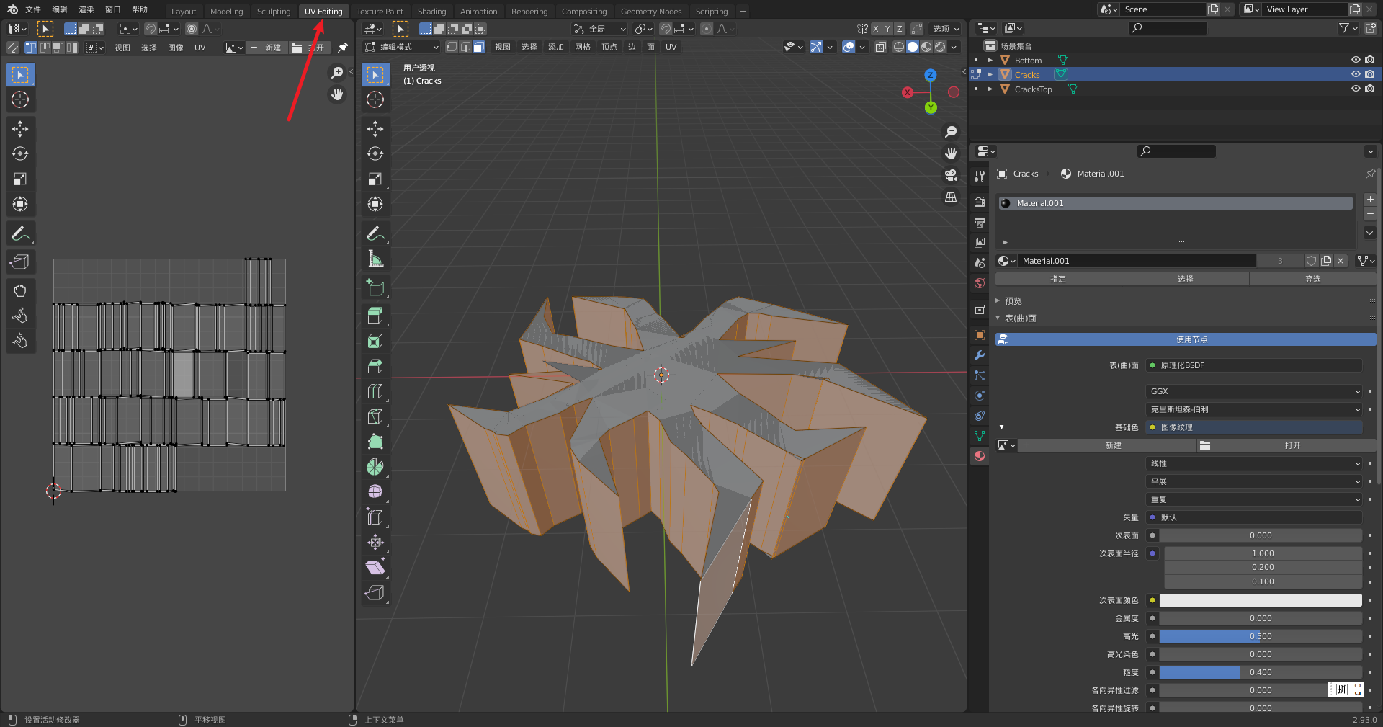The width and height of the screenshot is (1383, 727).
Task: Open the 网格 mesh menu in viewport
Action: point(583,47)
